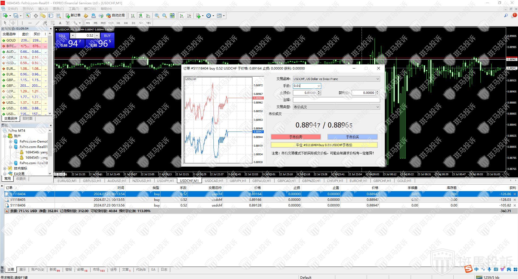Open the Market Watch star-folder icon
The width and height of the screenshot is (518, 279).
click(43, 16)
